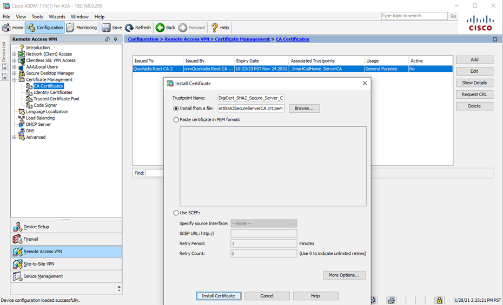Click the Trustpoint Name input field
The image size is (503, 305).
(x=251, y=98)
